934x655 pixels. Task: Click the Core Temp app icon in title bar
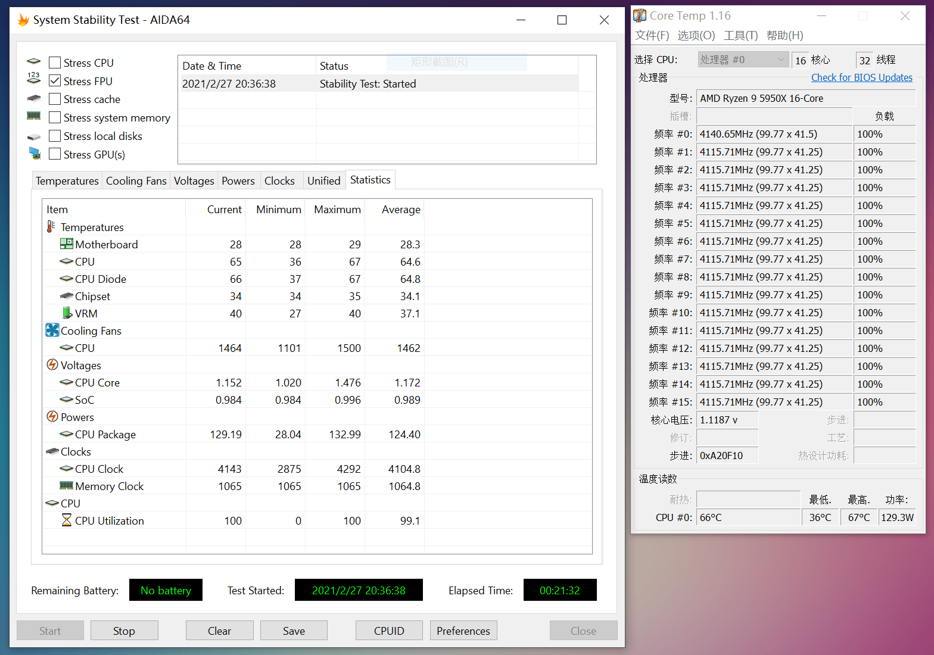pos(640,15)
